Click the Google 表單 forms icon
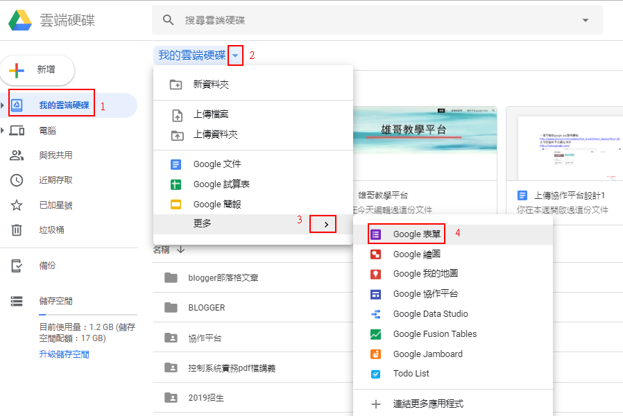Image resolution: width=623 pixels, height=416 pixels. 375,234
